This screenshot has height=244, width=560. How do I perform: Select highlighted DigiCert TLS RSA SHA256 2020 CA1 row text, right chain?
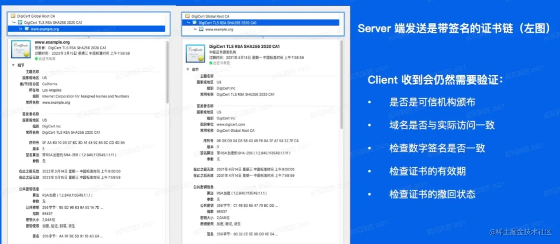coord(227,23)
